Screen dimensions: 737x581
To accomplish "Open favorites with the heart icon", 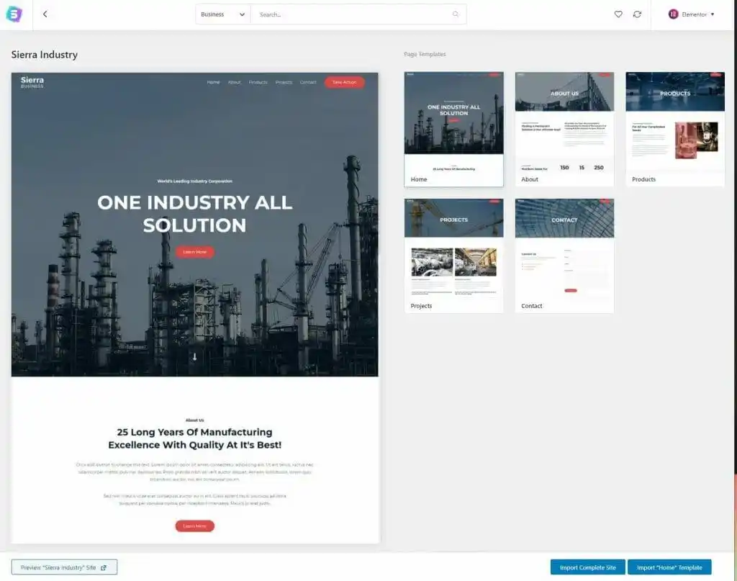I will pos(618,14).
